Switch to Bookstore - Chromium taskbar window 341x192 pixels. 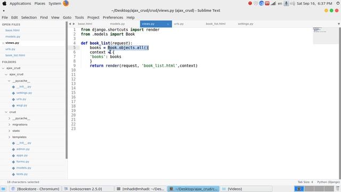36,189
